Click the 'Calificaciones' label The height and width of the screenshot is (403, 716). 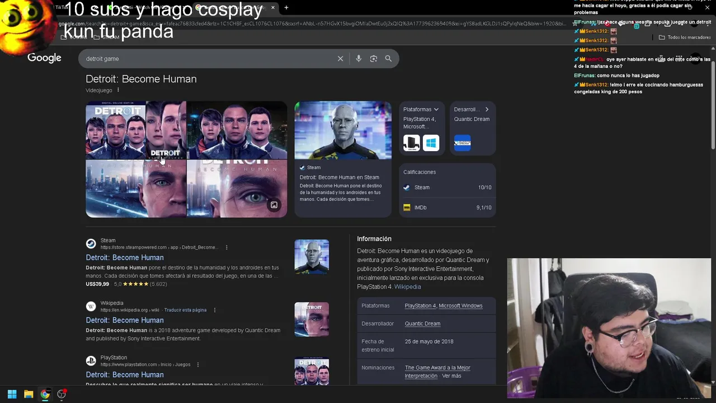pyautogui.click(x=420, y=172)
